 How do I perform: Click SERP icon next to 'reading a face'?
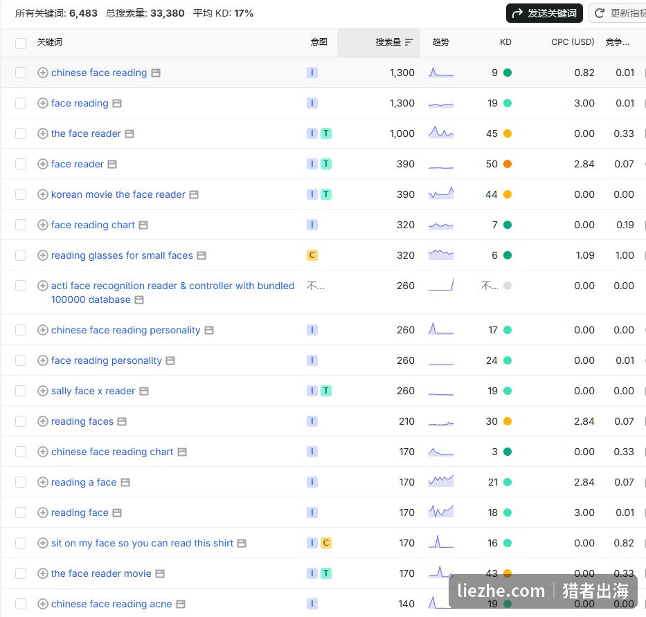click(125, 483)
